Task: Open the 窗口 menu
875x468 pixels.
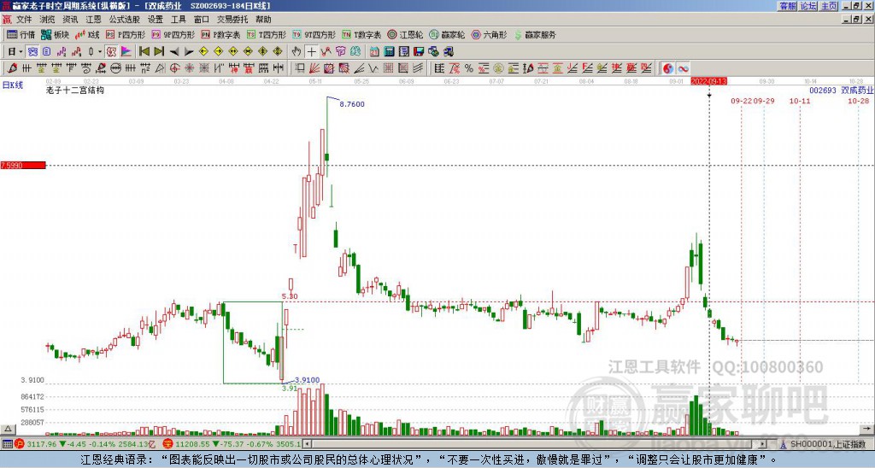Action: click(201, 20)
